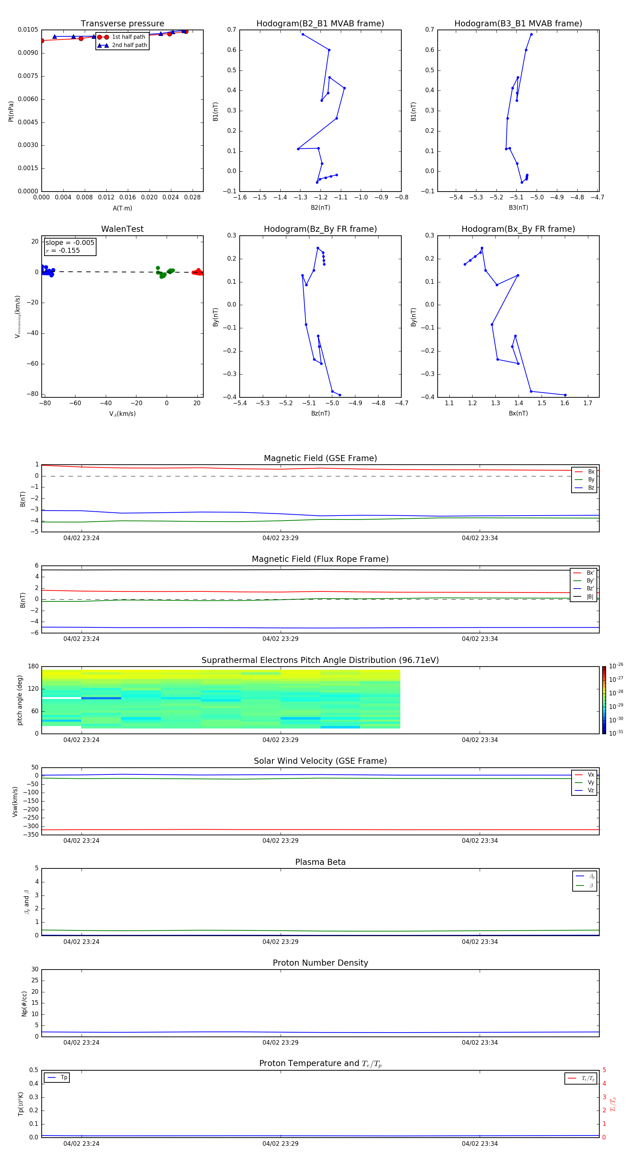The image size is (641, 1175).
Task: Click the 'pitch angle (deg)' axis label
Action: pos(20,700)
